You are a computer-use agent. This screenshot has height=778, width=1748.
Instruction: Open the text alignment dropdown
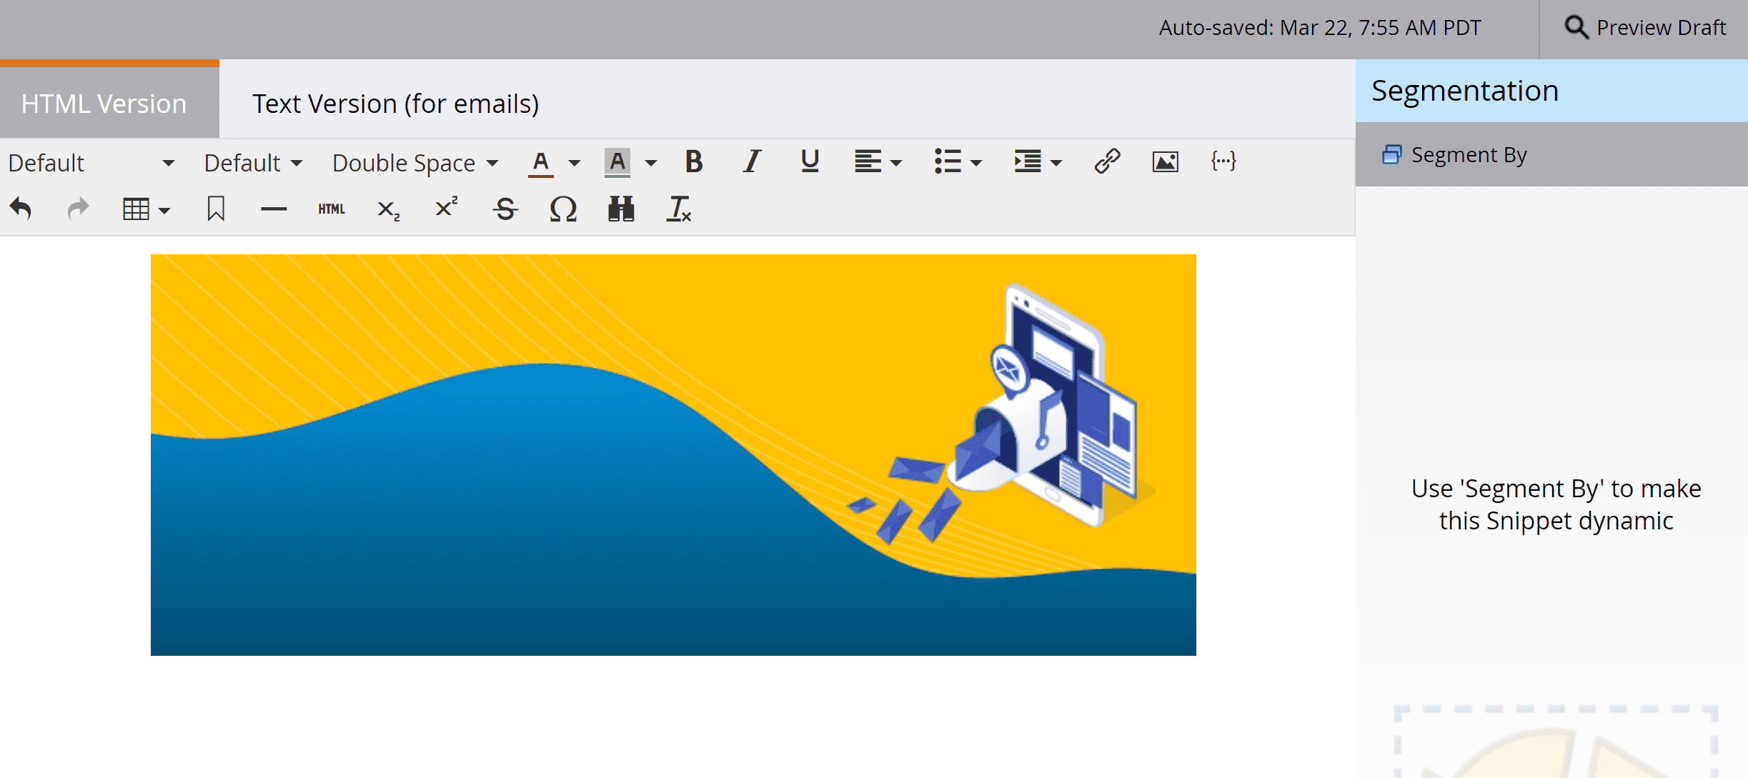point(878,162)
